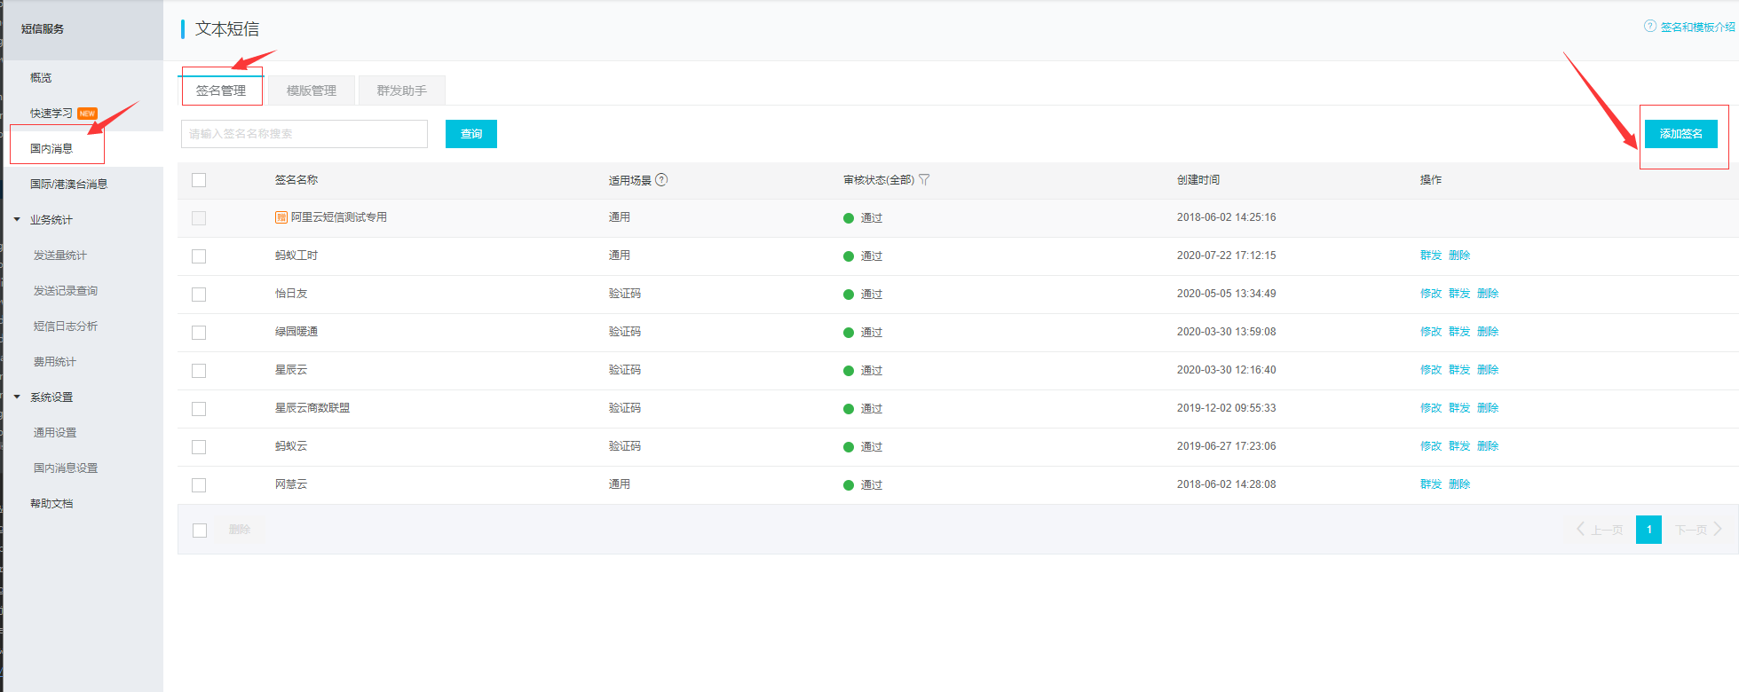Check the box for 蚂蚁云 row
The image size is (1739, 692).
199,447
